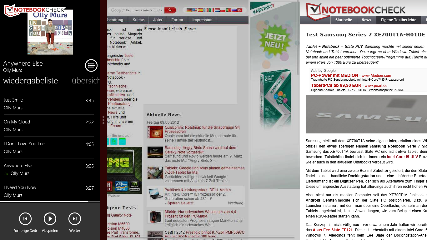The height and width of the screenshot is (240, 427).
Task: Select the Turkish flag language icon
Action: click(240, 10)
